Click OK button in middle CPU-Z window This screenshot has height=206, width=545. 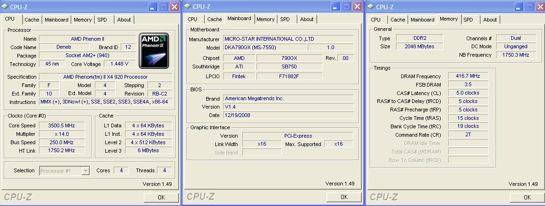(x=344, y=197)
